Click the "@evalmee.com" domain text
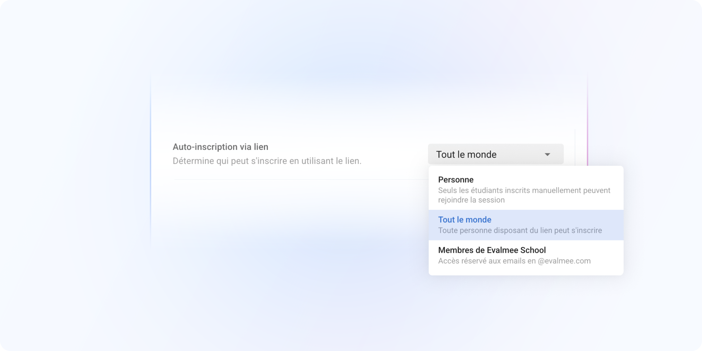Image resolution: width=702 pixels, height=351 pixels. coord(564,261)
